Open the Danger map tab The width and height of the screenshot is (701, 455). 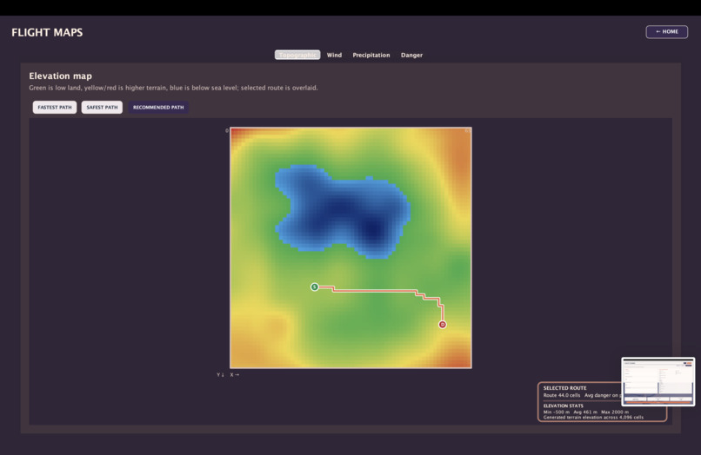(411, 55)
